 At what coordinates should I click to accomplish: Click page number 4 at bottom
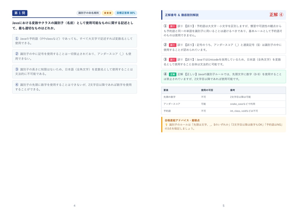pyautogui.click(x=74, y=206)
